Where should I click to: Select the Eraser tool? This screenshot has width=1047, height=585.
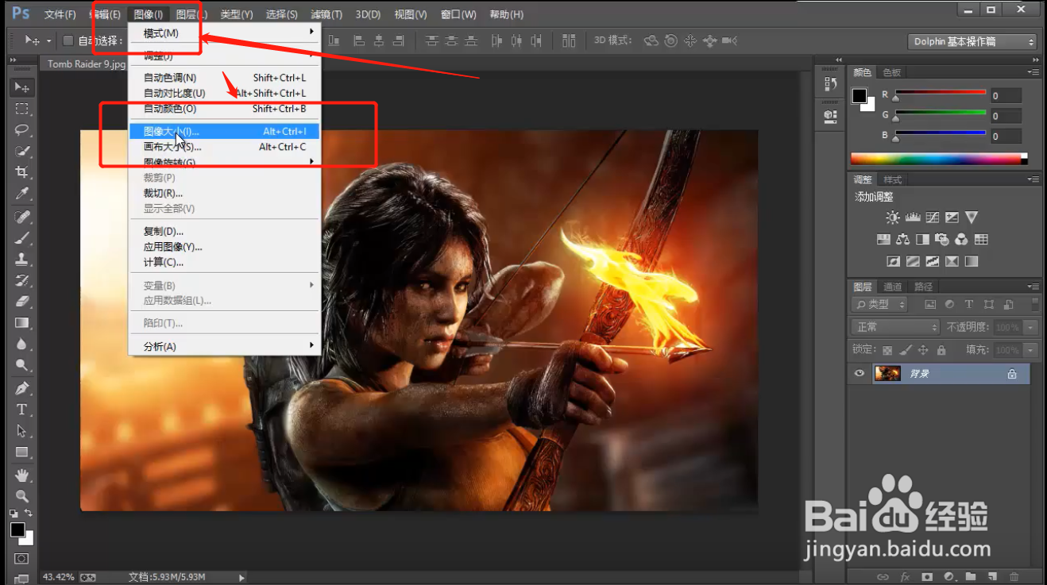tap(22, 302)
